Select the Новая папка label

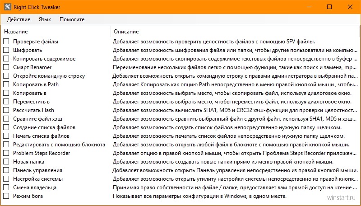28,162
